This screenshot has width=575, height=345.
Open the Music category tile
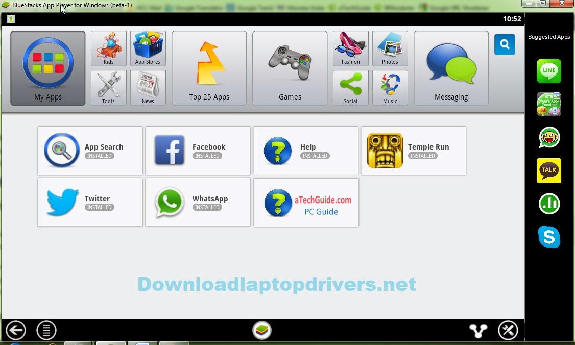(x=390, y=88)
